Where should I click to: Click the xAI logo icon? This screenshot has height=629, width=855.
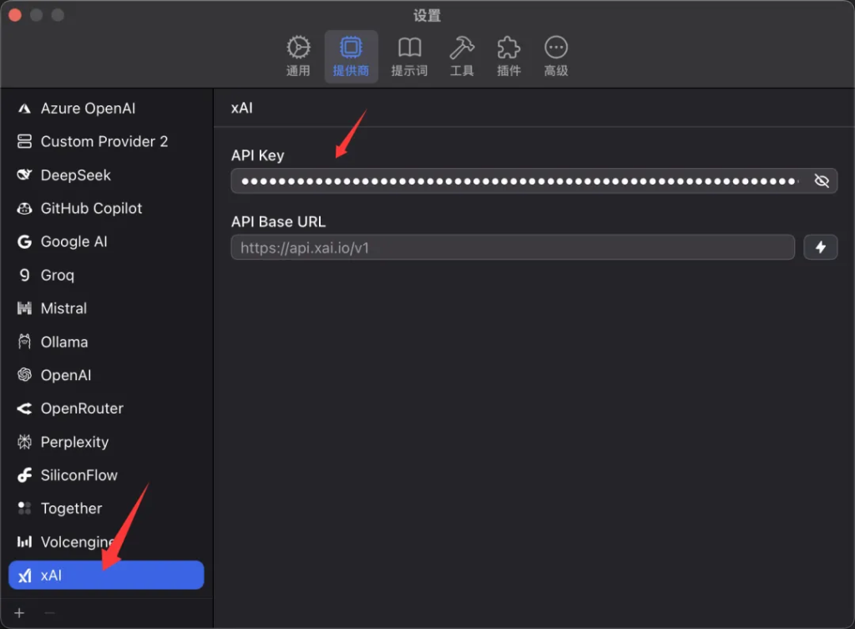[24, 576]
